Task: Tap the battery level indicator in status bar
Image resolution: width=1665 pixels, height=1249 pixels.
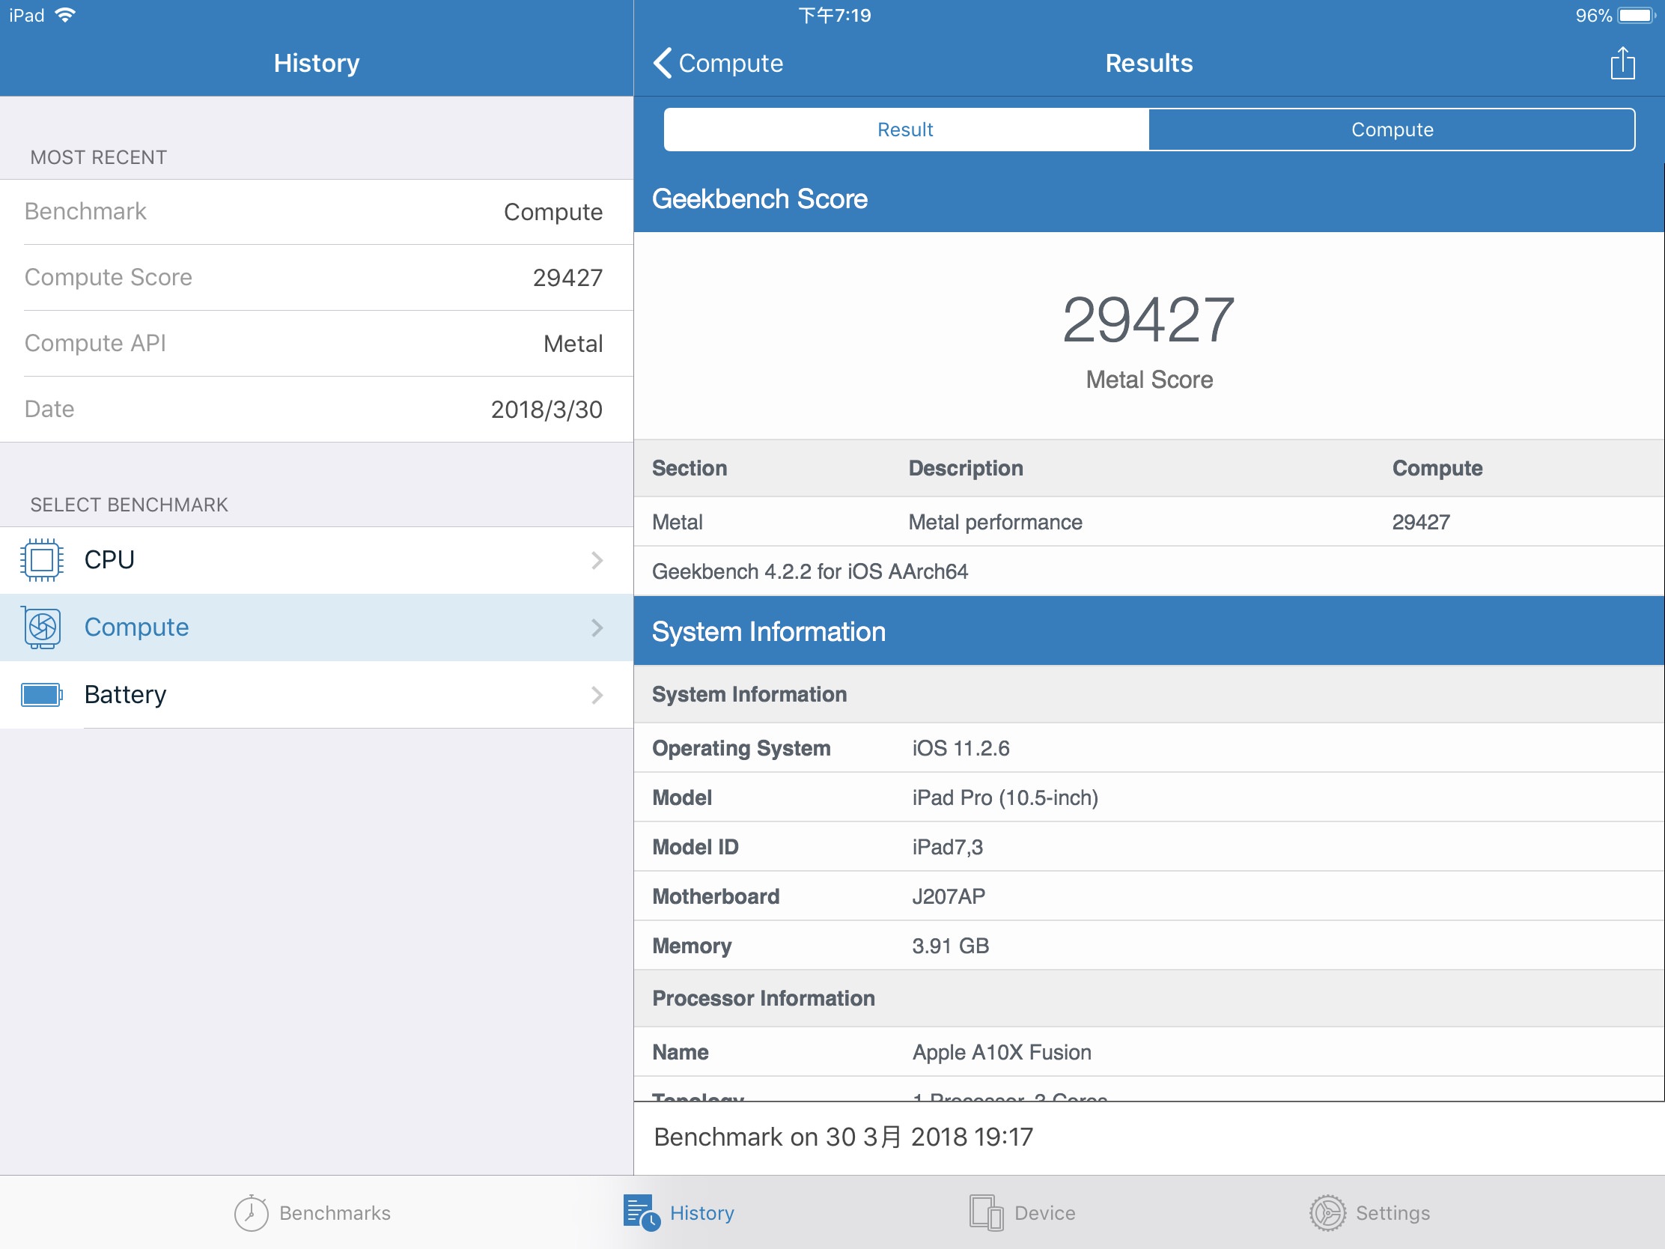Action: 1637,15
